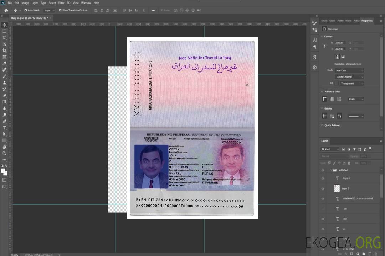Select the Brush tool
Image resolution: width=385 pixels, height=256 pixels.
click(x=4, y=76)
